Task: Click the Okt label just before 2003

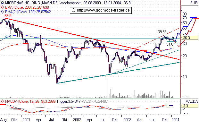Action: 115,120
